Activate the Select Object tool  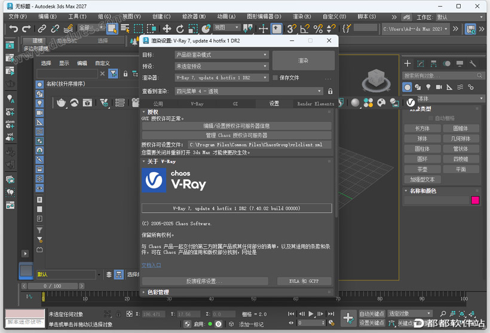point(112,29)
